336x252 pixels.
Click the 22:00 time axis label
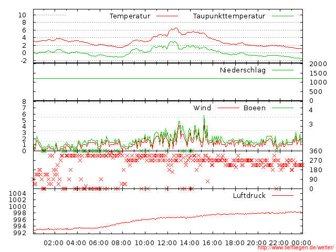click(x=279, y=243)
